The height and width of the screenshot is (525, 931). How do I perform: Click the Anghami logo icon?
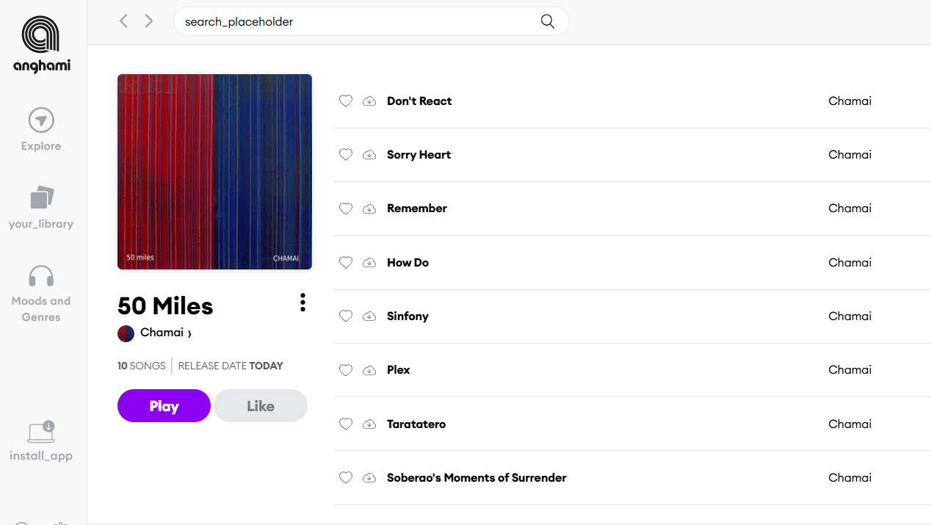41,35
